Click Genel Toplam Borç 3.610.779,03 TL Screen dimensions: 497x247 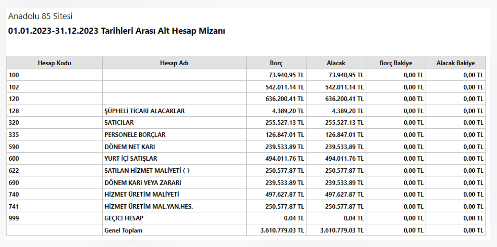pos(282,231)
